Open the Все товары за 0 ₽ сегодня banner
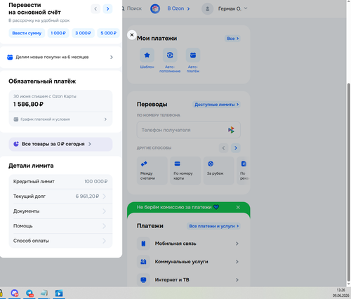Viewport: 351px width, 299px height. pos(60,144)
